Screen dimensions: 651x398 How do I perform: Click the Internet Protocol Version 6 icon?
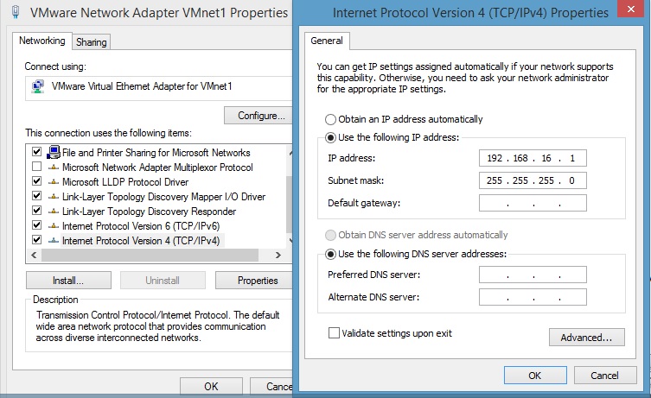[x=54, y=225]
